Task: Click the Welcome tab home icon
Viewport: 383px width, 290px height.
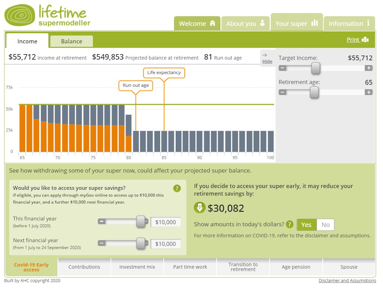Action: [212, 23]
